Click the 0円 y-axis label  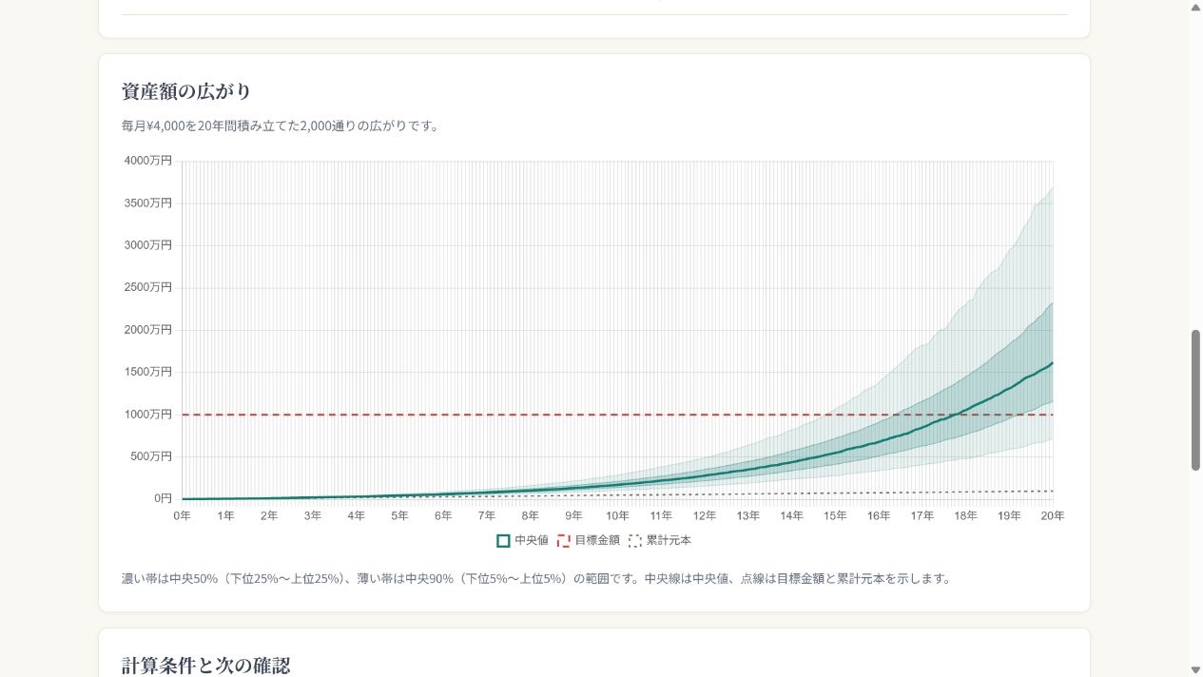(x=164, y=498)
